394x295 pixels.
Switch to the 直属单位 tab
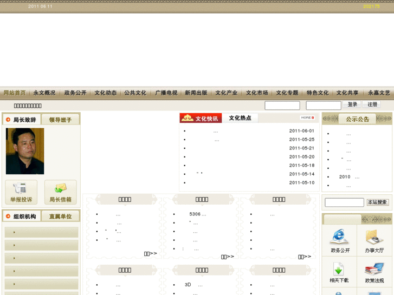(x=60, y=216)
